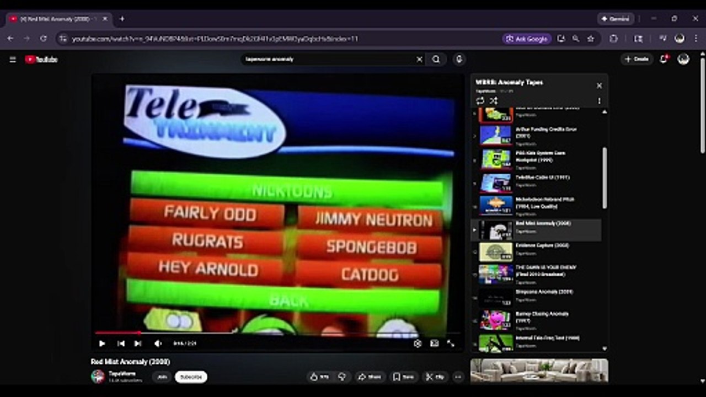The width and height of the screenshot is (706, 397).
Task: Open playlist panel three-dot menu
Action: pos(599,101)
